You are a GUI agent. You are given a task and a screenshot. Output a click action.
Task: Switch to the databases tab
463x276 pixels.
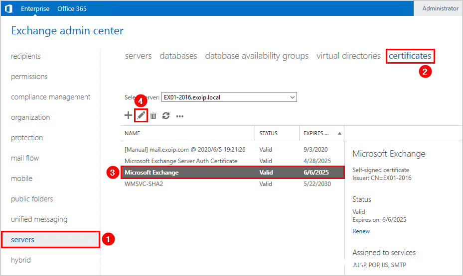(x=178, y=56)
